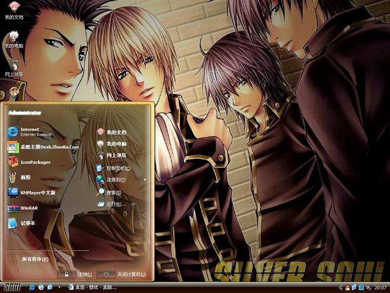Screen dimensions: 390x293
Task: Click the SOUL Start button on taskbar
Action: click(x=12, y=287)
